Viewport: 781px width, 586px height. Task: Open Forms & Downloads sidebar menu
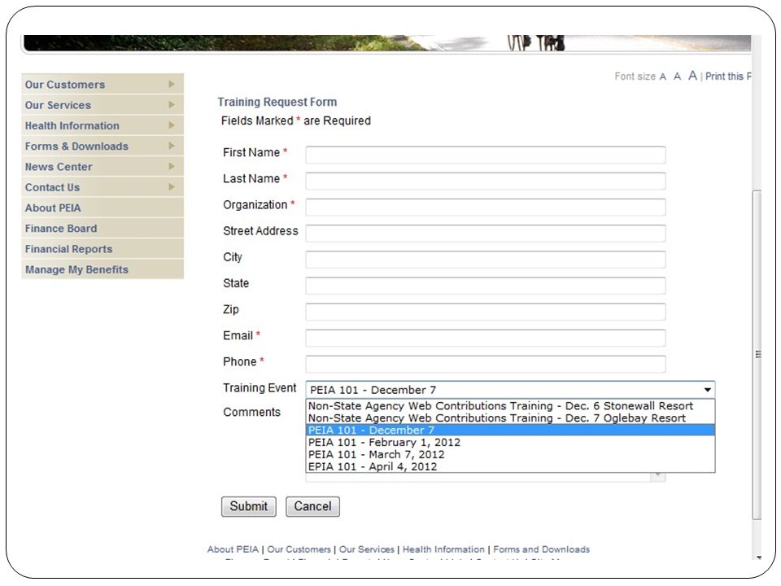coord(103,146)
